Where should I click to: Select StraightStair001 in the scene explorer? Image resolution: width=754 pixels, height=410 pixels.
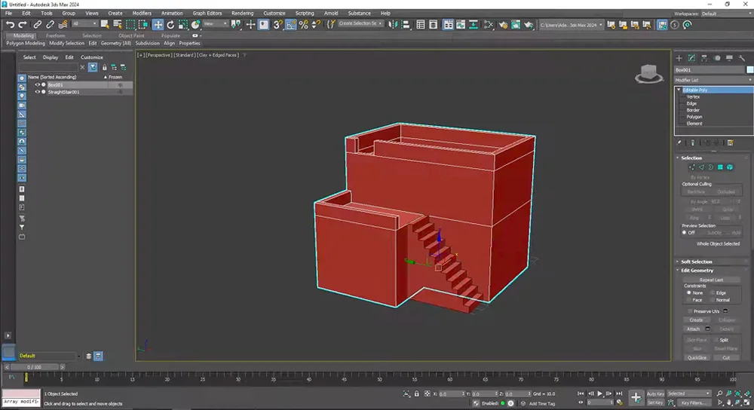(x=64, y=92)
